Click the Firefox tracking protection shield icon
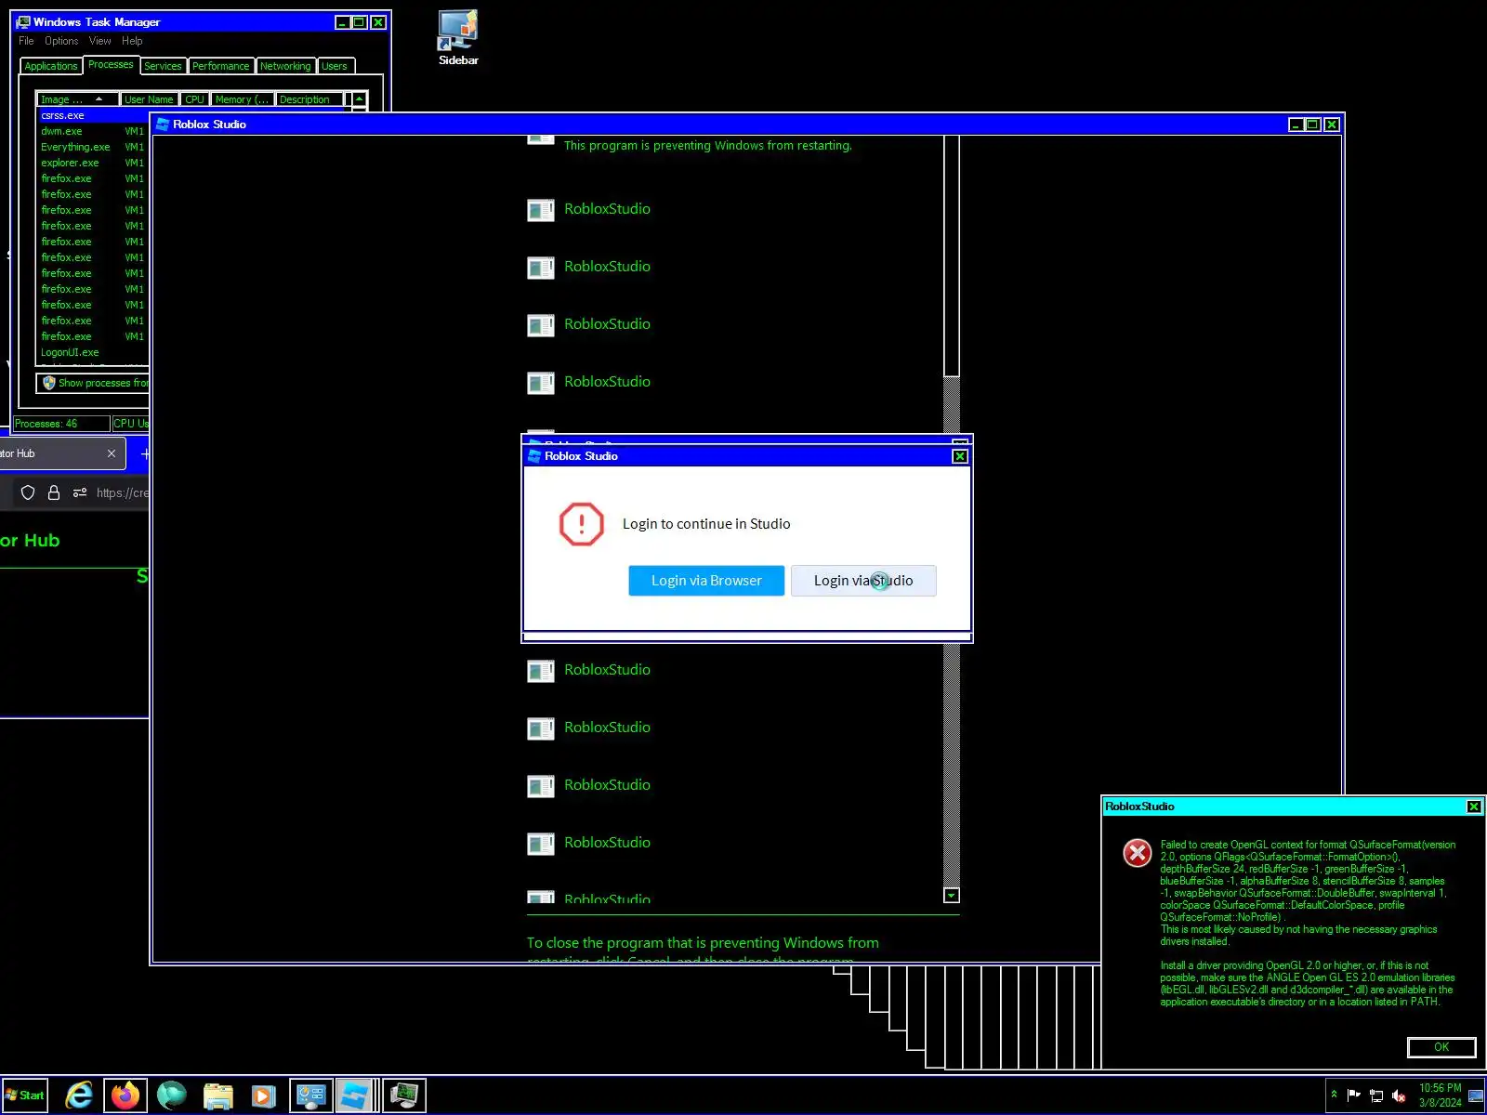 point(28,493)
